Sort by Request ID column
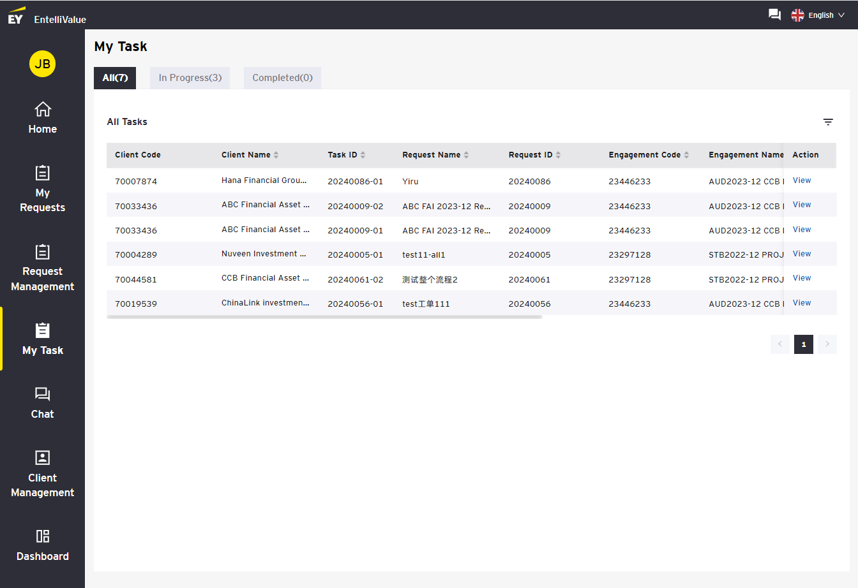The width and height of the screenshot is (858, 588). click(558, 155)
